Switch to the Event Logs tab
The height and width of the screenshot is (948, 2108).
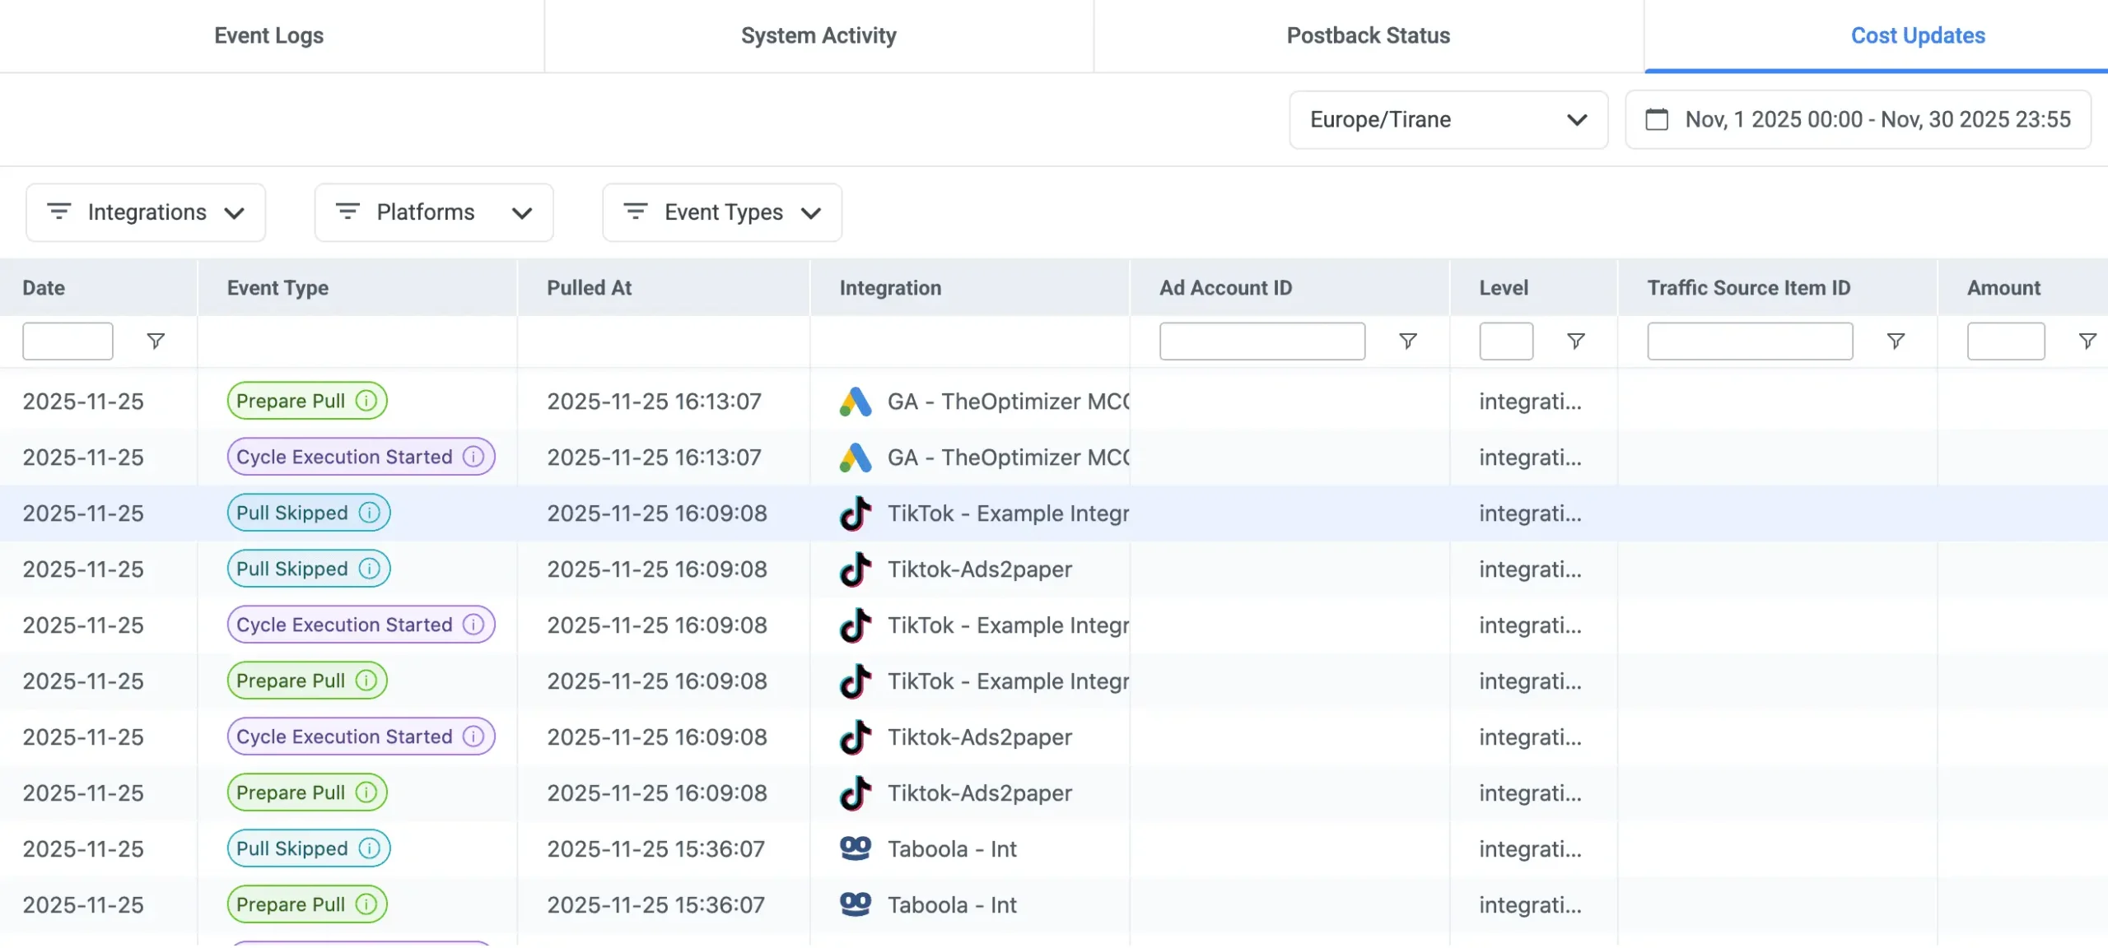pos(269,35)
